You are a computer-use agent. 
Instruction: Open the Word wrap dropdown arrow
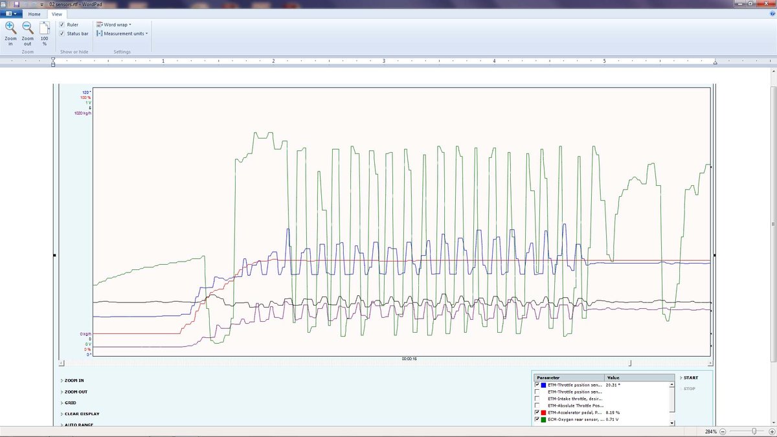(x=129, y=24)
